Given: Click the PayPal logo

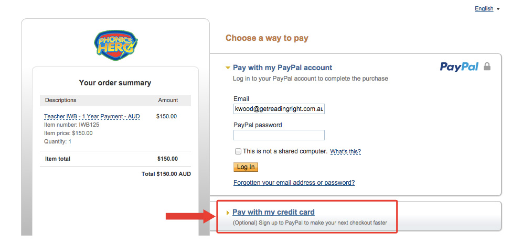Looking at the screenshot, I should click(x=459, y=66).
